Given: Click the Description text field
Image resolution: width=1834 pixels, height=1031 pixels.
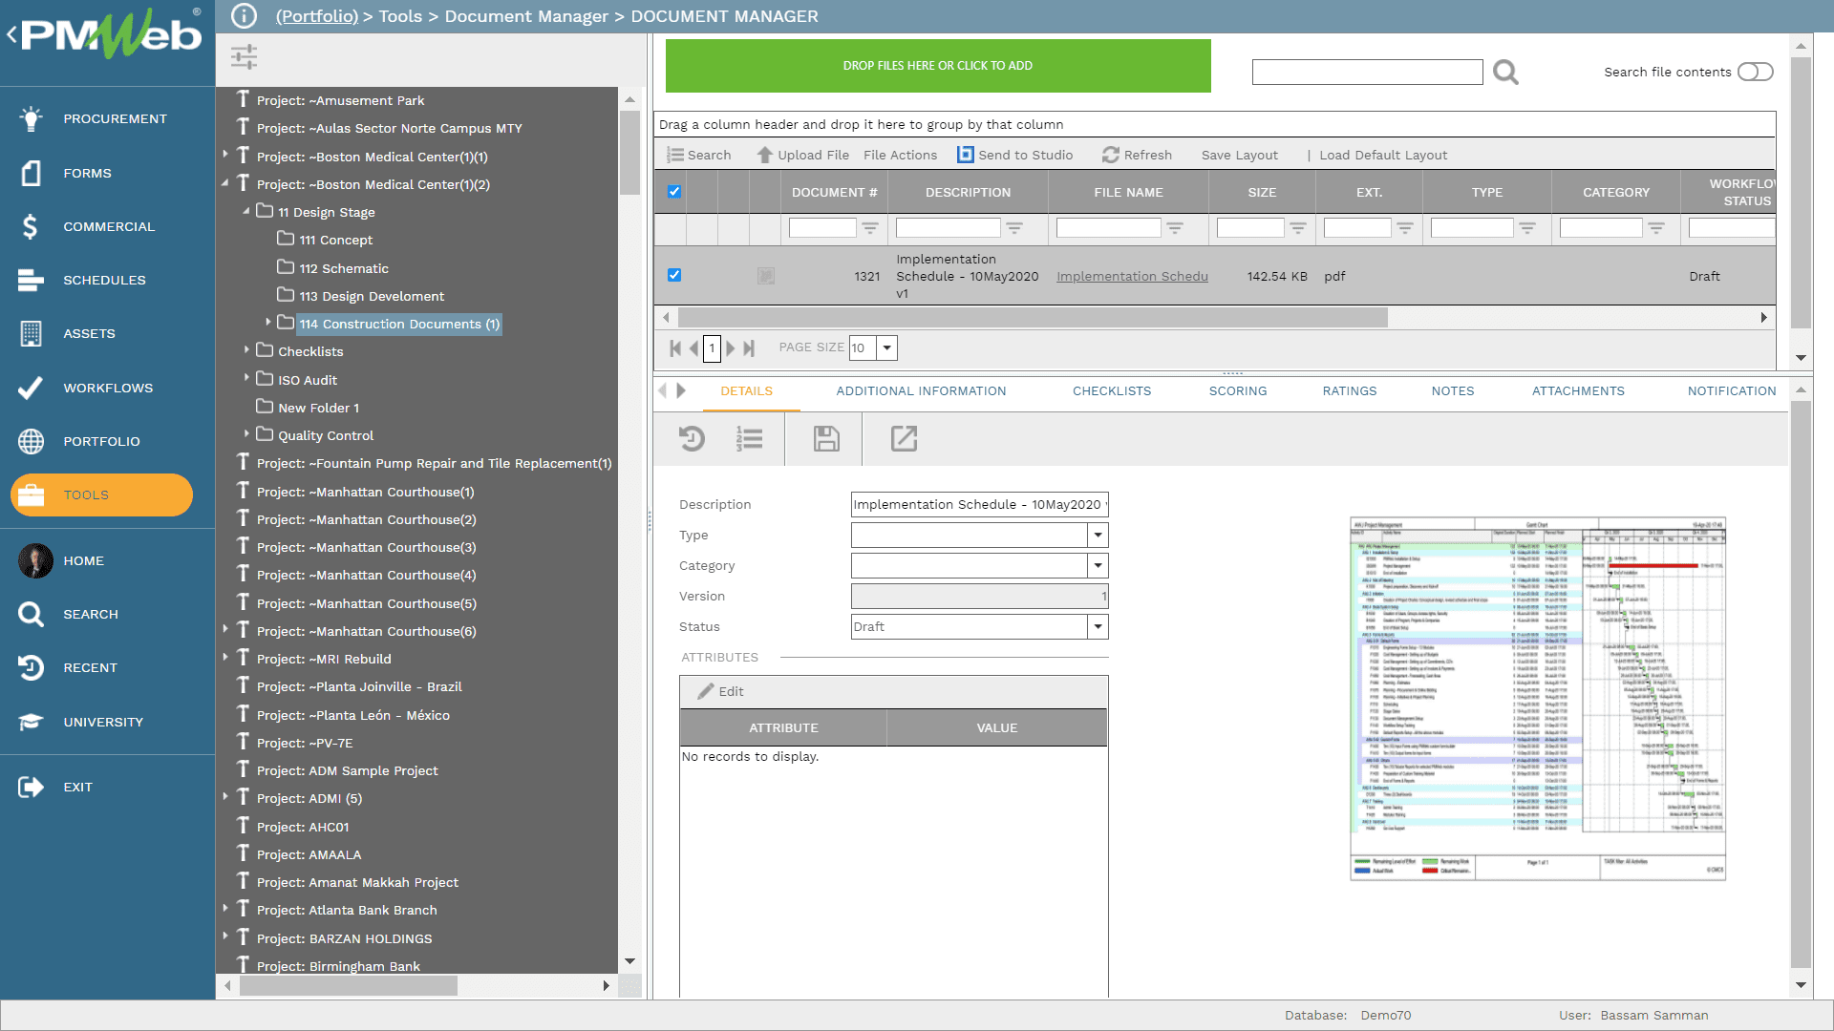Looking at the screenshot, I should point(979,504).
